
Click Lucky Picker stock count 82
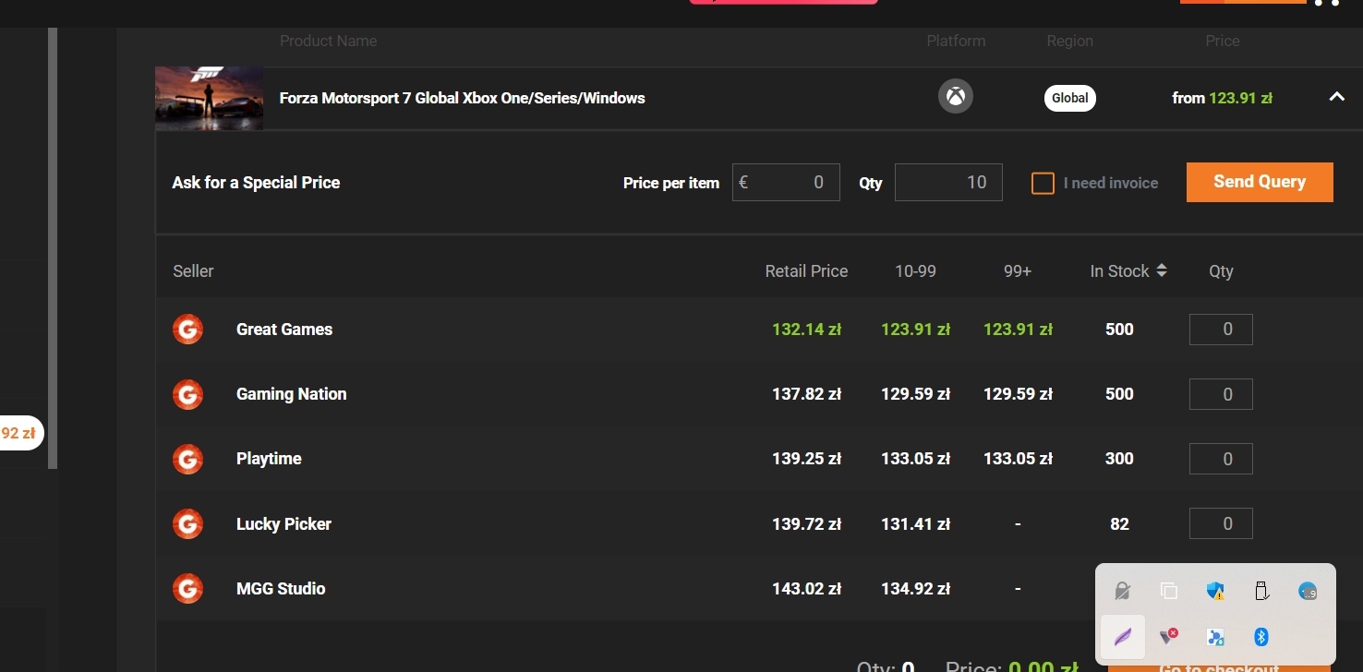click(x=1119, y=524)
